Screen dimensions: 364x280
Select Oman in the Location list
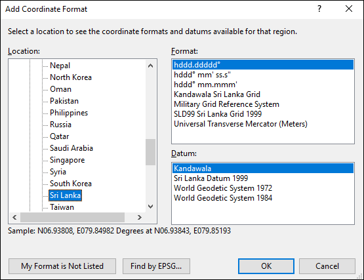click(x=60, y=89)
